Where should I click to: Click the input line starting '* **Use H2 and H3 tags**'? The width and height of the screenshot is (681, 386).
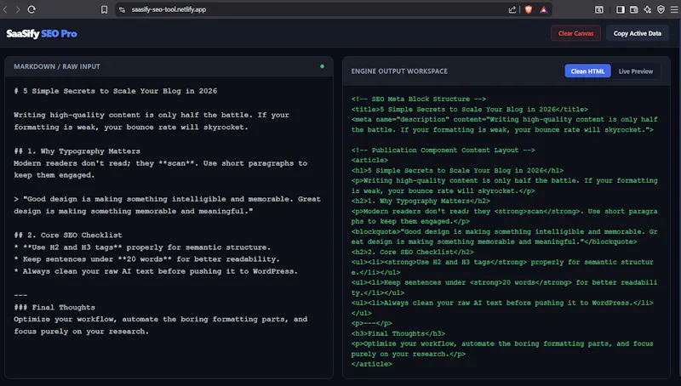point(142,247)
